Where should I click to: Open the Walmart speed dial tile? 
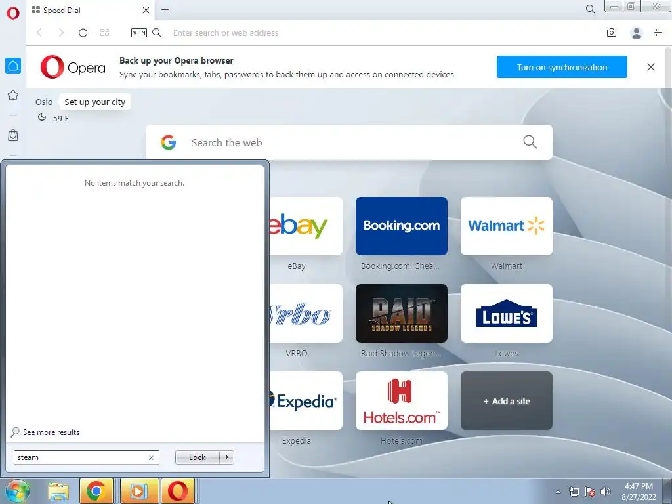point(507,226)
